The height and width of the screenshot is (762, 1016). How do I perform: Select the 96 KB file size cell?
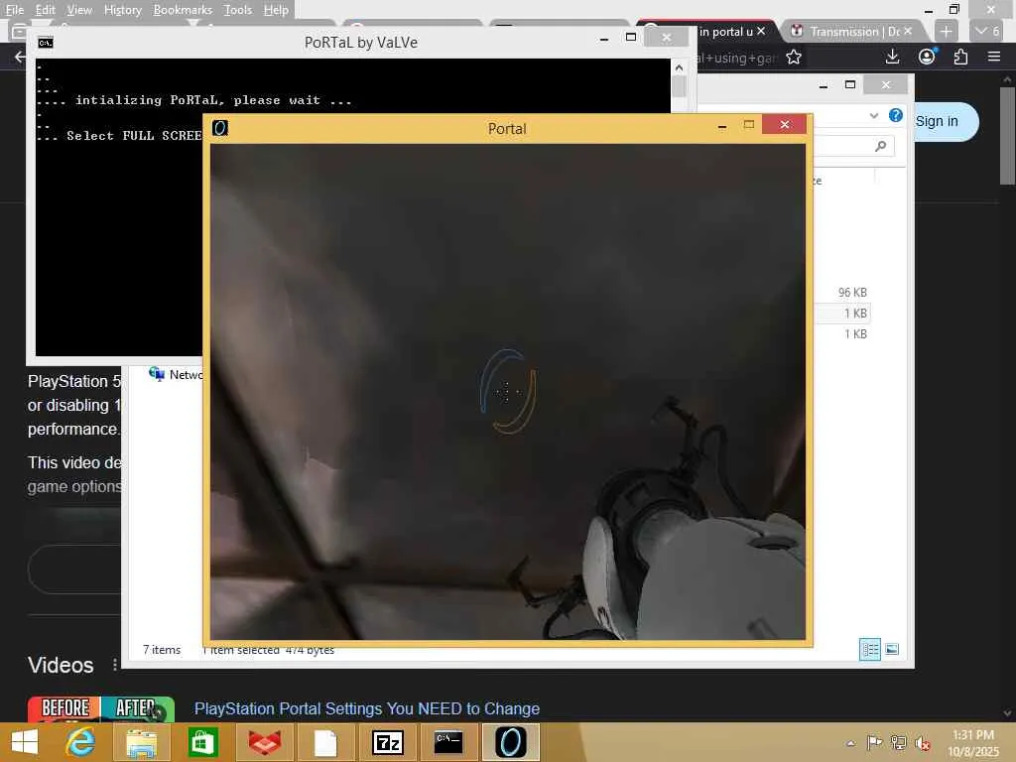tap(852, 293)
